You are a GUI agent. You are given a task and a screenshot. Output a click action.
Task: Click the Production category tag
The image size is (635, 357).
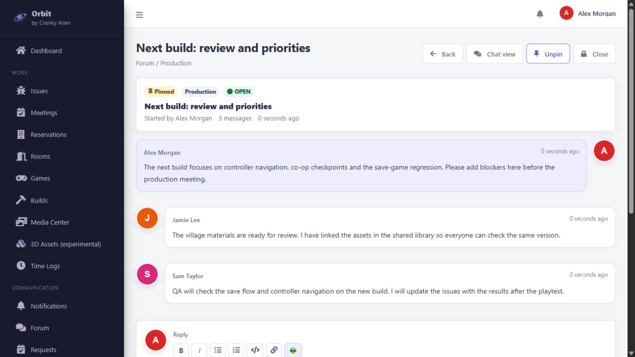pyautogui.click(x=200, y=92)
